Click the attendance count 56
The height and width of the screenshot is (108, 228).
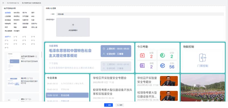172,67
